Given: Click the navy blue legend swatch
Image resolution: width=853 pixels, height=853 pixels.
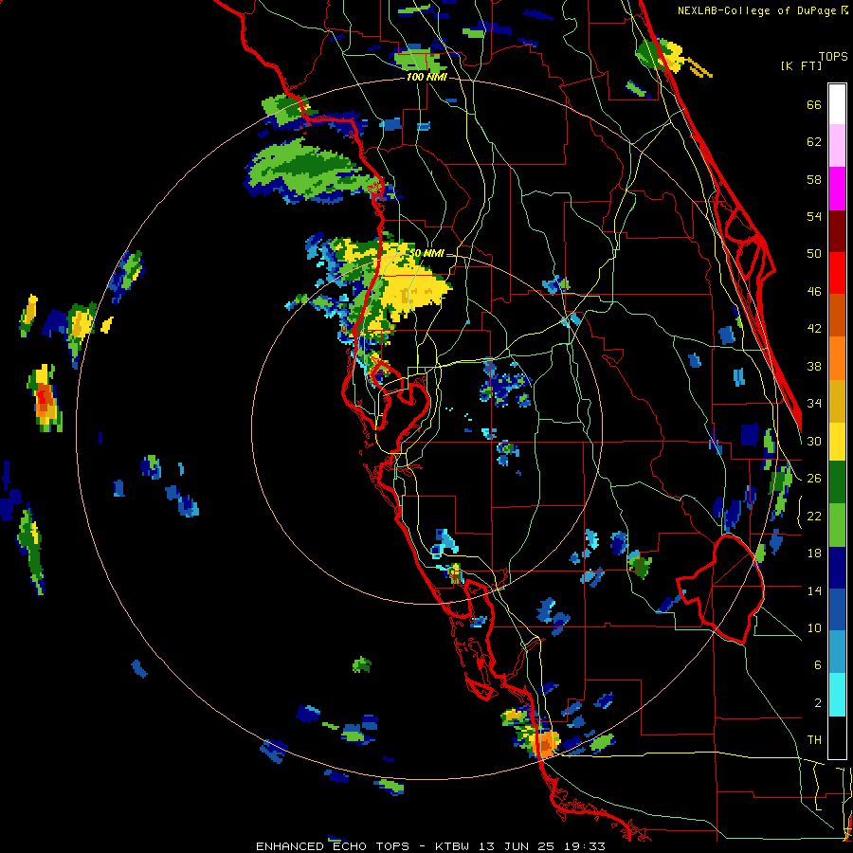Looking at the screenshot, I should pos(837,568).
